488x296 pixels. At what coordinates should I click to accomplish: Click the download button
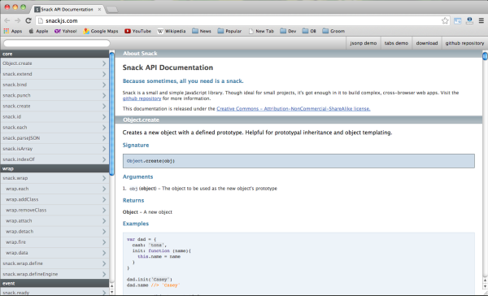click(427, 43)
